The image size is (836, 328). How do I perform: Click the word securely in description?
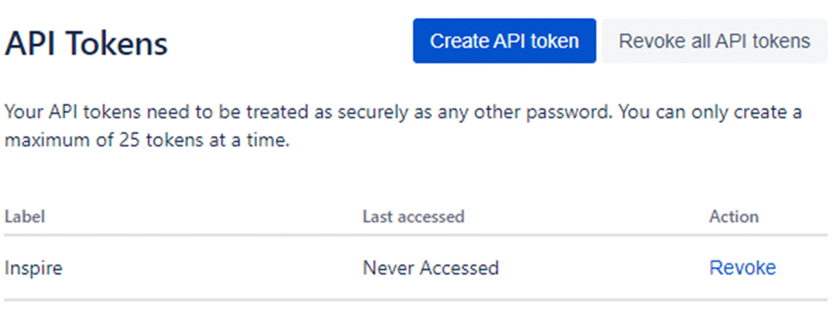coord(373,113)
